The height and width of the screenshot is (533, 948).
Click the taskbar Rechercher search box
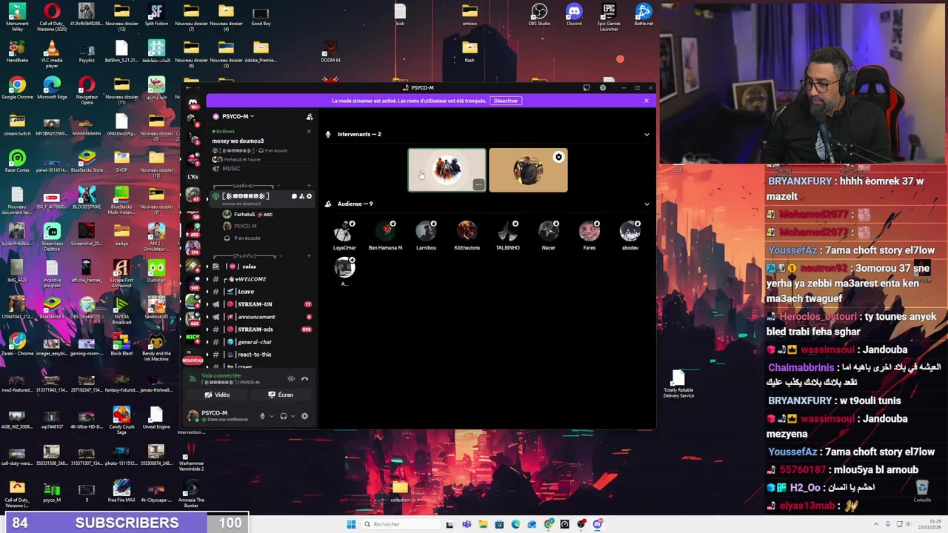click(400, 524)
